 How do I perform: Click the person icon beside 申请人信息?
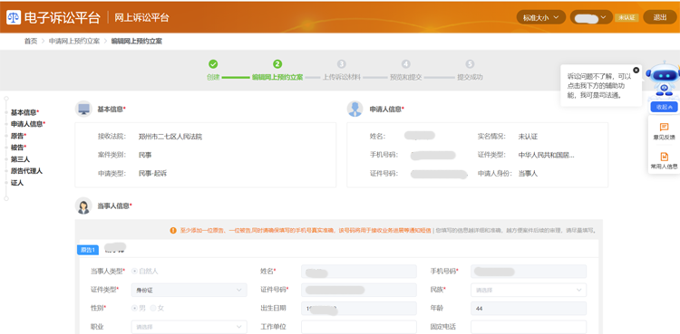point(355,110)
